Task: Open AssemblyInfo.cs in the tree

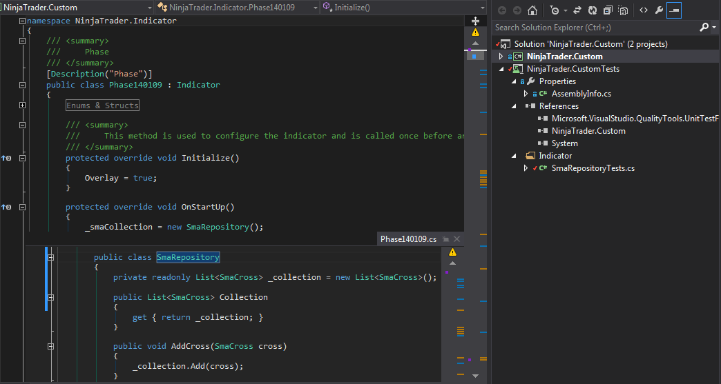Action: [581, 94]
